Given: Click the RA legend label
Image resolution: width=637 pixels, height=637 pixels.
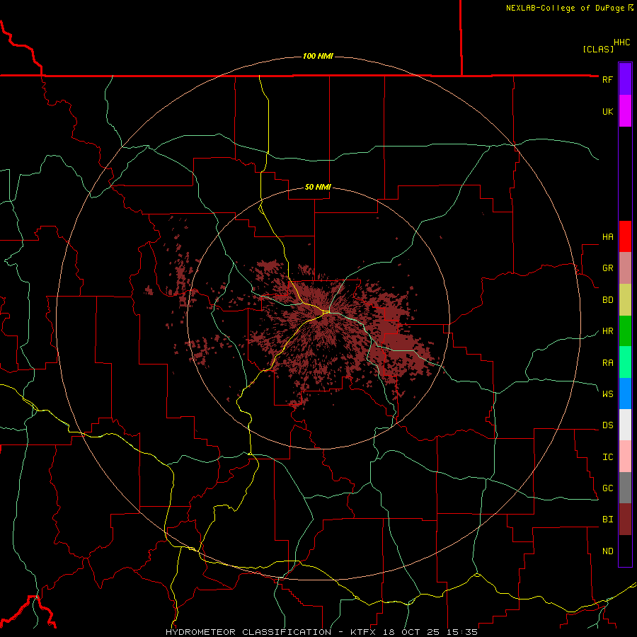Looking at the screenshot, I should [x=607, y=363].
